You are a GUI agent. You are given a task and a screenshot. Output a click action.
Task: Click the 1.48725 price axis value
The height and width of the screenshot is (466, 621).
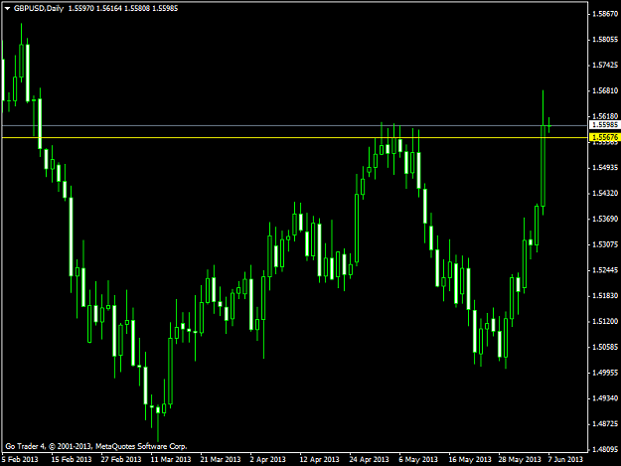[x=605, y=424]
